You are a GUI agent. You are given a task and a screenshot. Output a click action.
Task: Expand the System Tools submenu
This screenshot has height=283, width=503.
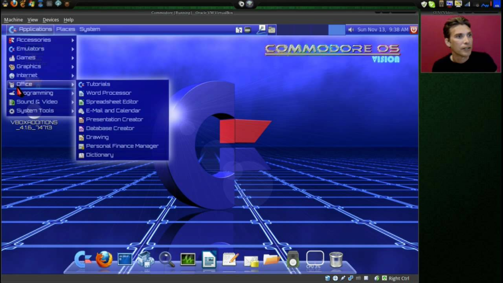pos(41,111)
